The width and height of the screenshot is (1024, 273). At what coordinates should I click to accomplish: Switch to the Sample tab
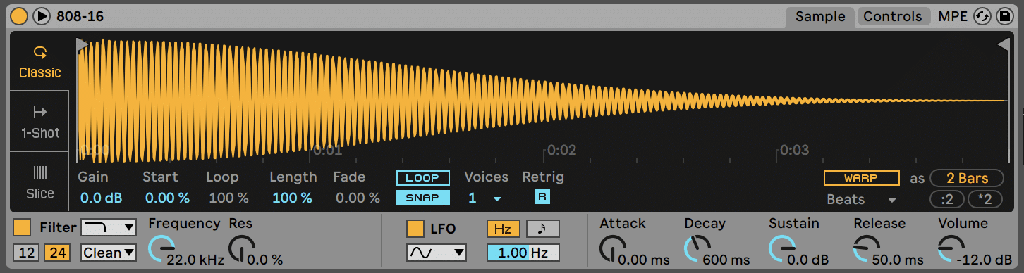(820, 16)
